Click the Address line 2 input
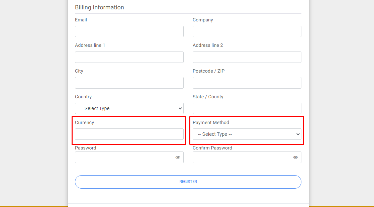Viewport: 374px width, 207px height. (247, 57)
